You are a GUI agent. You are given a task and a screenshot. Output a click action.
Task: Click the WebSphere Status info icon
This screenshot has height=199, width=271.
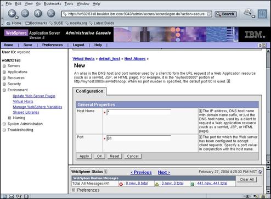[x=105, y=172]
